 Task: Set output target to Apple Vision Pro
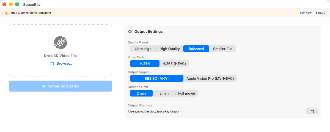click(x=210, y=79)
